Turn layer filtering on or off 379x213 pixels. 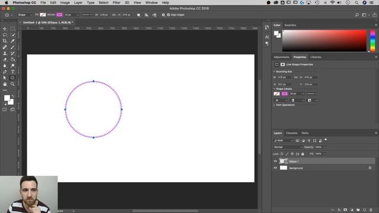coord(326,140)
